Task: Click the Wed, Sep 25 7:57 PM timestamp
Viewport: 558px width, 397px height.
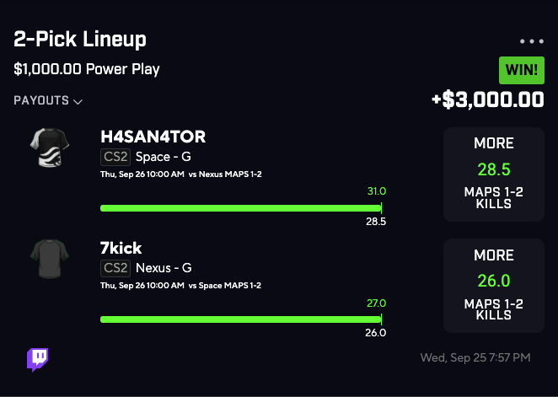Action: pyautogui.click(x=475, y=358)
